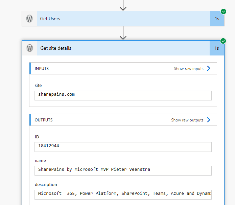Image resolution: width=235 pixels, height=205 pixels.
Task: Collapse the Get site details action header
Action: [123, 48]
